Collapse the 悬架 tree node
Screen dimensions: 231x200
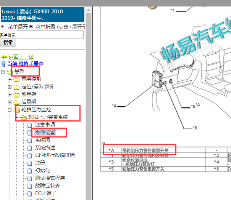coord(3,72)
